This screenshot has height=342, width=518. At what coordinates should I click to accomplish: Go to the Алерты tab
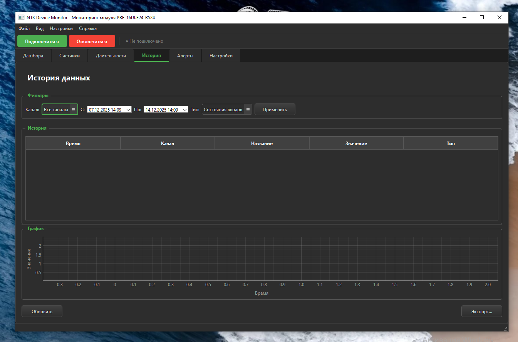pyautogui.click(x=185, y=56)
